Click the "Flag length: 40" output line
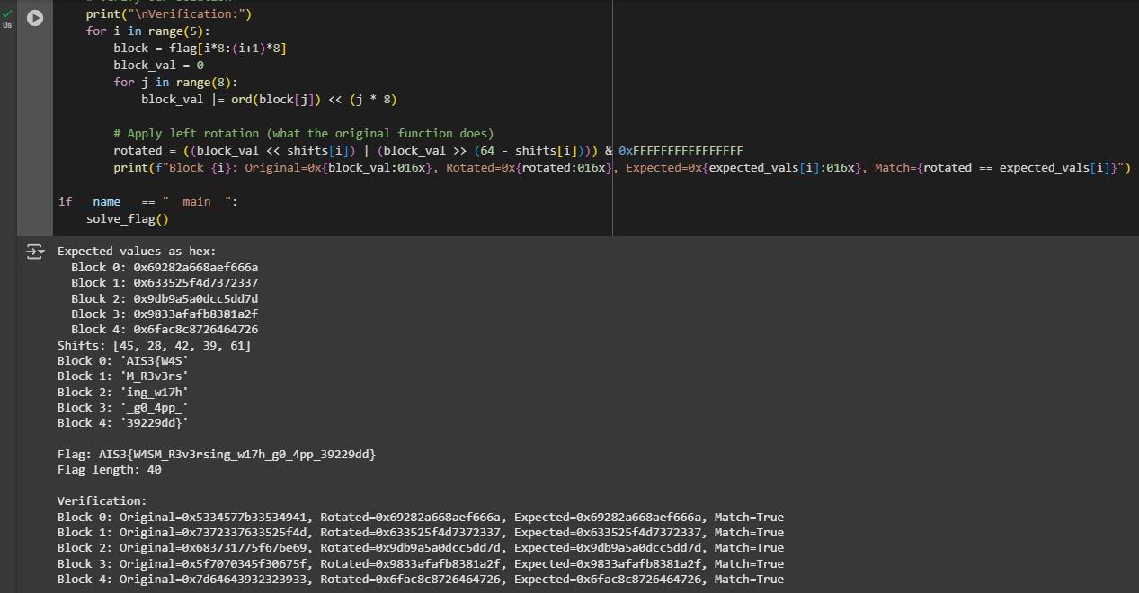 (110, 470)
